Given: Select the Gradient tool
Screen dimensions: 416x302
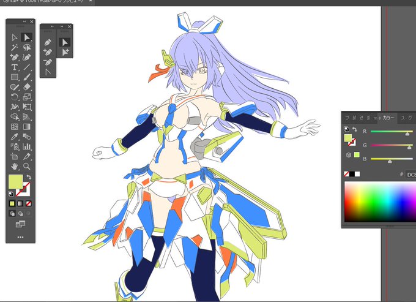Looking at the screenshot, I should click(26, 127).
